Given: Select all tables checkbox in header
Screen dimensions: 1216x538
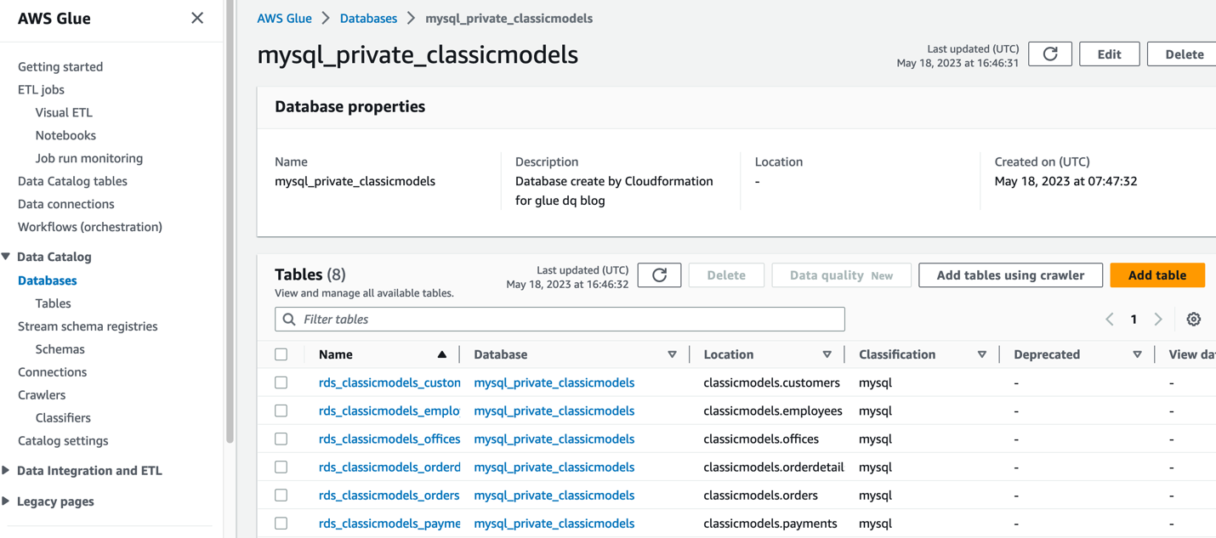Looking at the screenshot, I should (x=281, y=354).
